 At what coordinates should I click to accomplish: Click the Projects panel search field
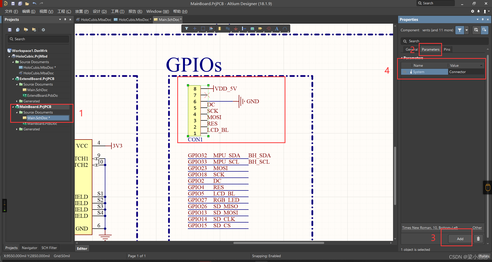tap(38, 39)
